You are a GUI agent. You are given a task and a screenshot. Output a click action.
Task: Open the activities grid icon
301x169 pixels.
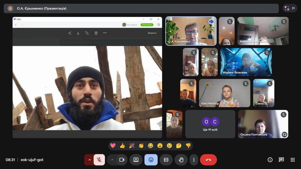point(292,160)
